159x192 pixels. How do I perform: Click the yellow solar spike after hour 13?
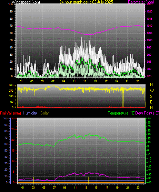(x=89, y=181)
